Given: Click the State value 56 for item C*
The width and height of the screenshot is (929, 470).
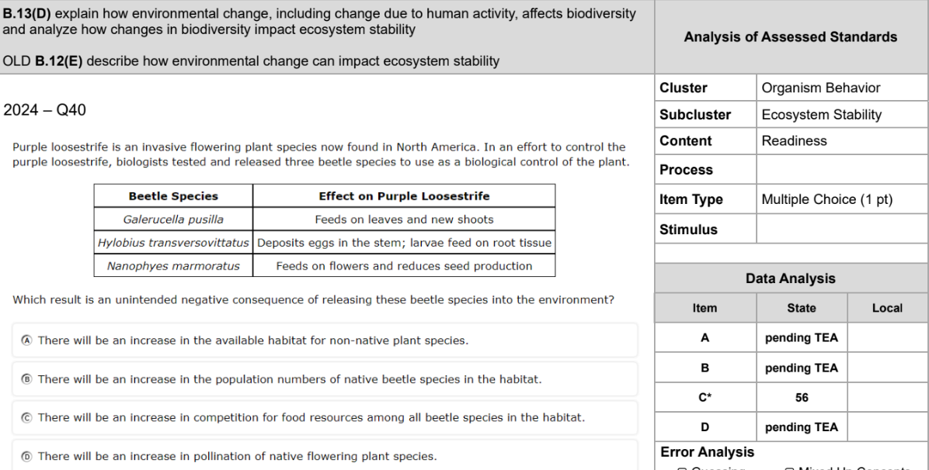Looking at the screenshot, I should click(x=802, y=397).
